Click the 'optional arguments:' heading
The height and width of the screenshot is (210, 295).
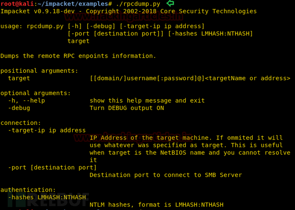point(35,93)
